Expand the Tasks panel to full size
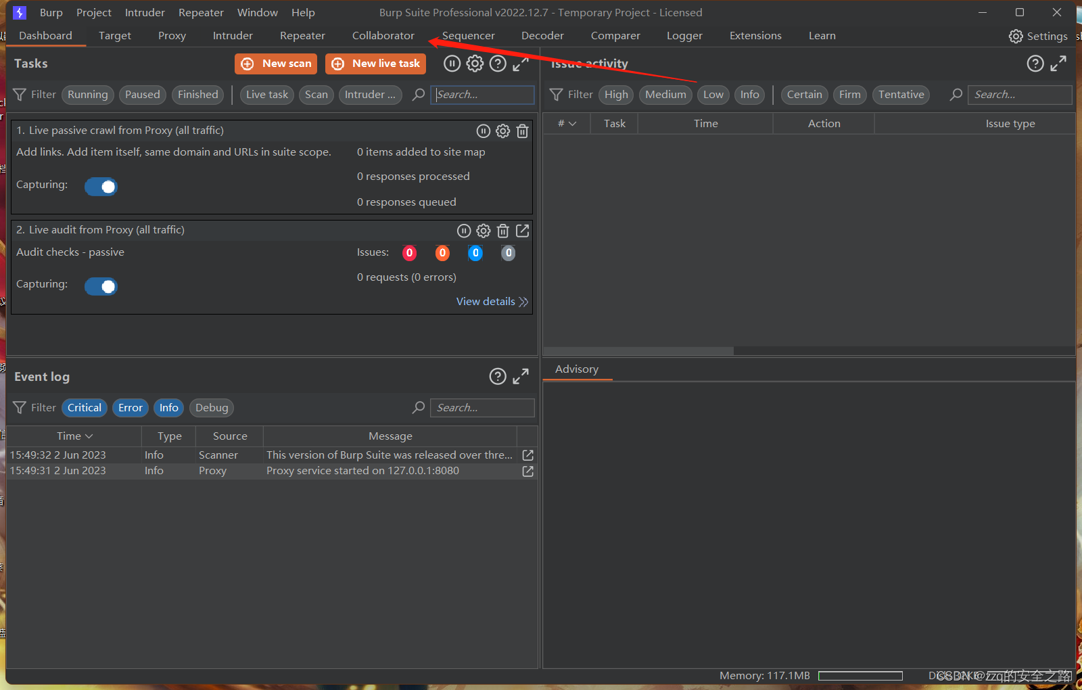1082x690 pixels. tap(521, 64)
